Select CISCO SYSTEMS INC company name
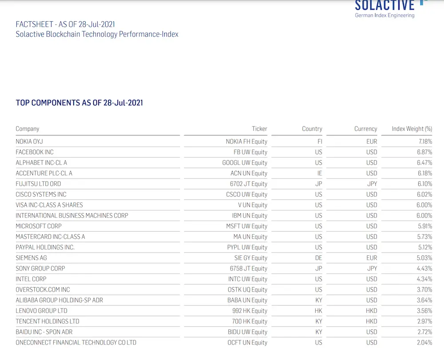 point(41,194)
